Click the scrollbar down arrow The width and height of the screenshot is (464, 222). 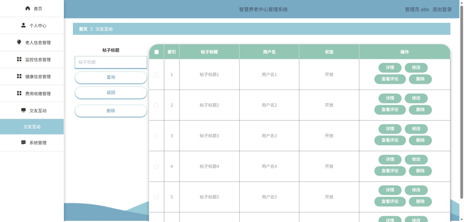(x=462, y=220)
